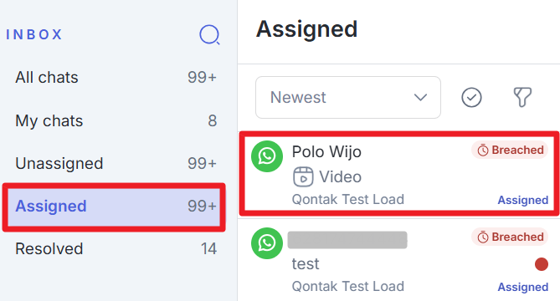The image size is (560, 301).
Task: Open All chats folder
Action: pyautogui.click(x=116, y=78)
